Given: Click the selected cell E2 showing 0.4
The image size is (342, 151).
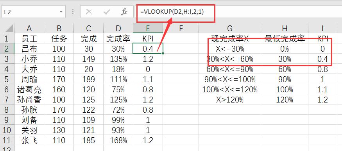Looking at the screenshot, I should coord(148,49).
